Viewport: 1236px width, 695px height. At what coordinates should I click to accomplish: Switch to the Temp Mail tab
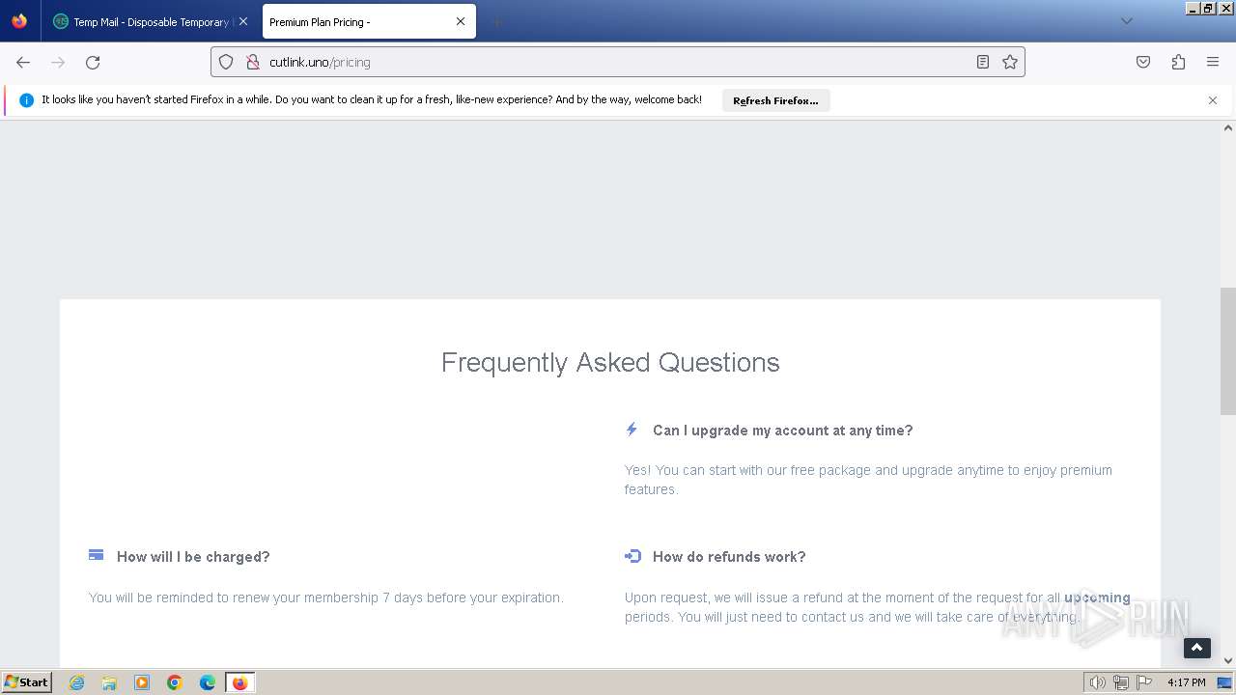(x=152, y=21)
